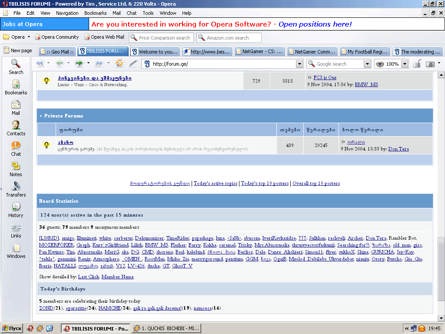Open the Search panel in sidebar
Image resolution: width=445 pixels, height=334 pixels.
16,67
